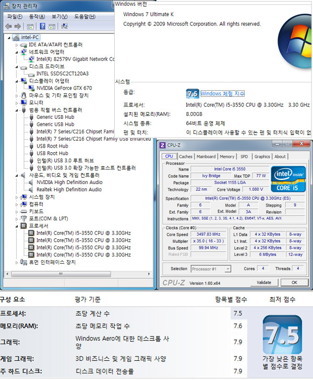
Task: Click the horizontal scrollbar right arrow
Action: [149, 274]
